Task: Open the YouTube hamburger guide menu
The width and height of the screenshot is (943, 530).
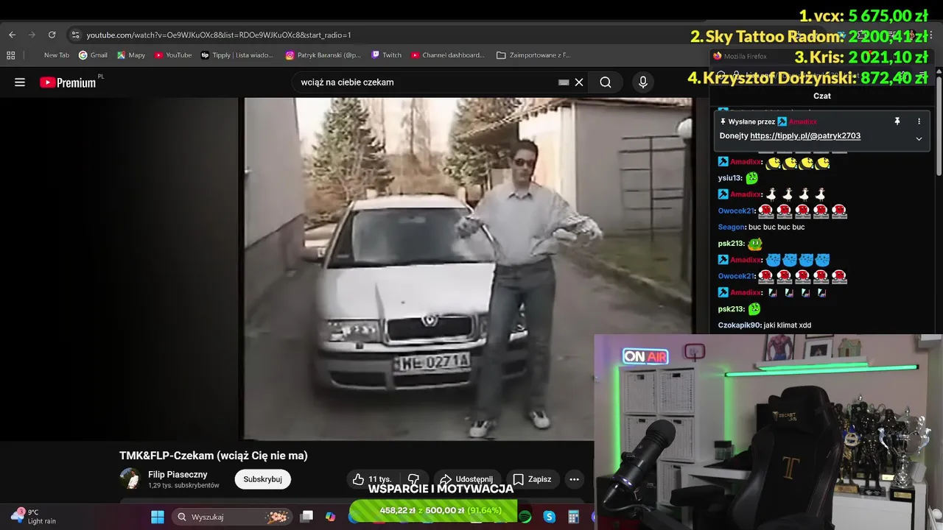Action: tap(20, 82)
